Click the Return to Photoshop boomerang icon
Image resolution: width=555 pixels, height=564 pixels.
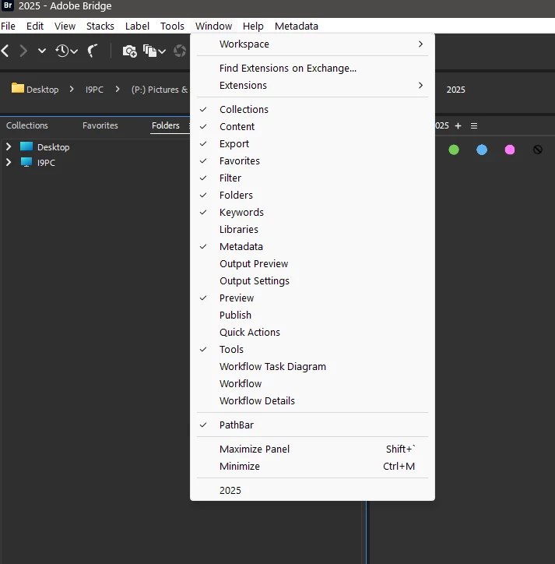pyautogui.click(x=93, y=51)
